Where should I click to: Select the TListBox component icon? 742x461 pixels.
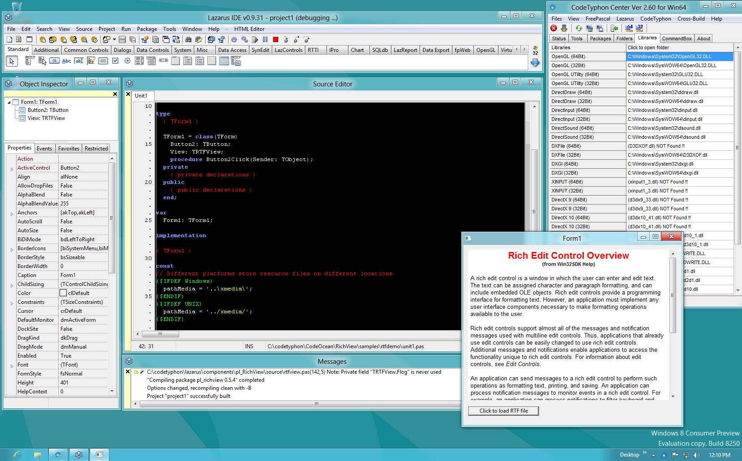tap(139, 61)
